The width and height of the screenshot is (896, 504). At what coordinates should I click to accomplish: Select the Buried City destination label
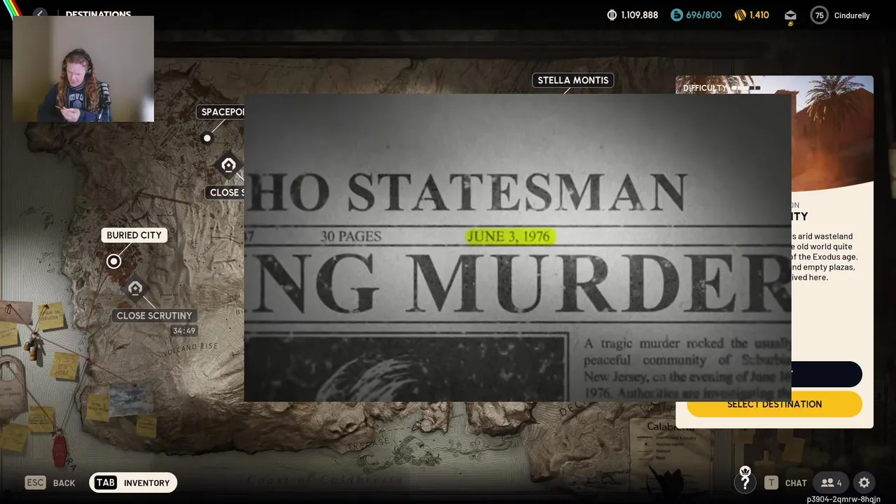point(134,235)
